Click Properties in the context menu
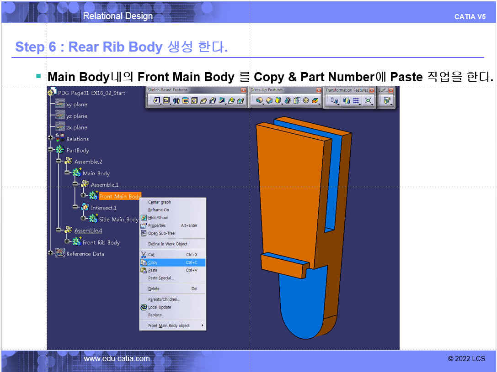This screenshot has height=372, width=497. click(157, 225)
